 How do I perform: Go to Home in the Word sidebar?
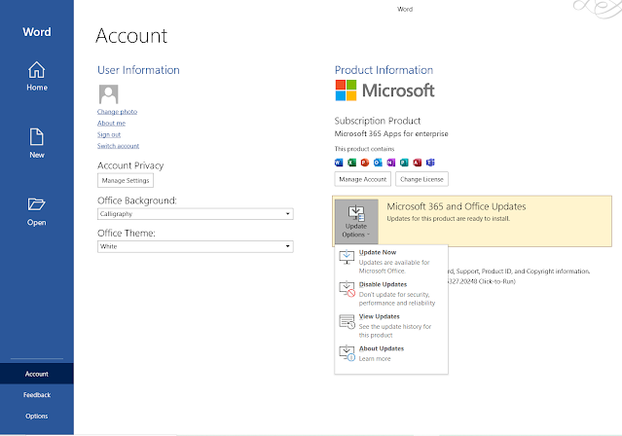[x=36, y=77]
